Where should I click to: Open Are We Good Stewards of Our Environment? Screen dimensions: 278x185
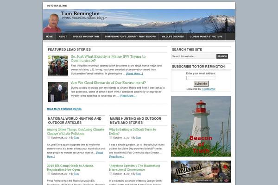(x=108, y=83)
